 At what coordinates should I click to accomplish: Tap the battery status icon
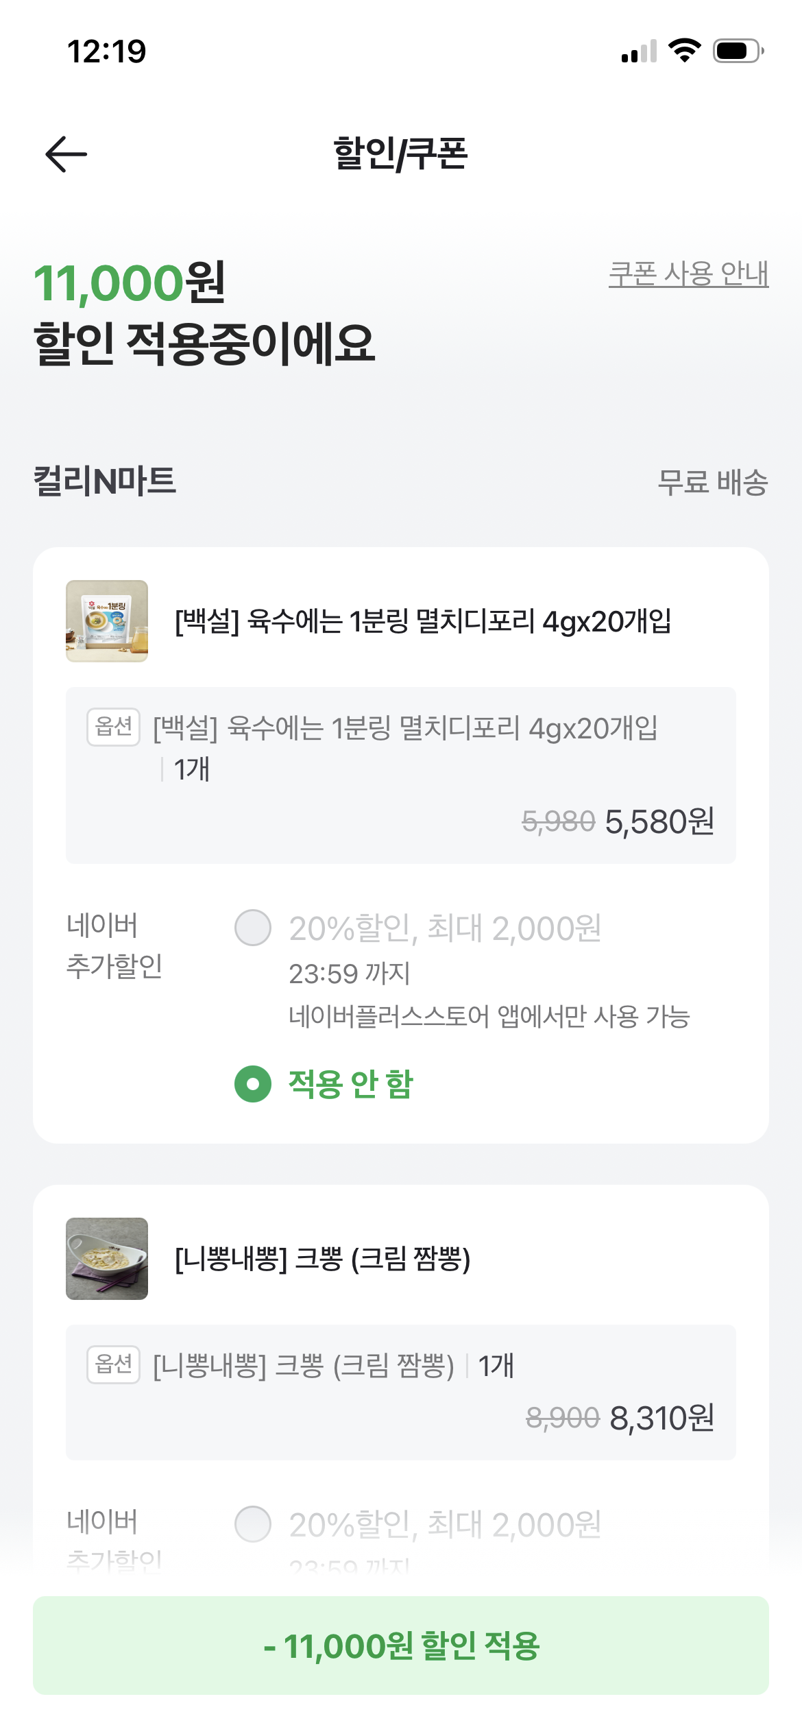click(x=738, y=51)
